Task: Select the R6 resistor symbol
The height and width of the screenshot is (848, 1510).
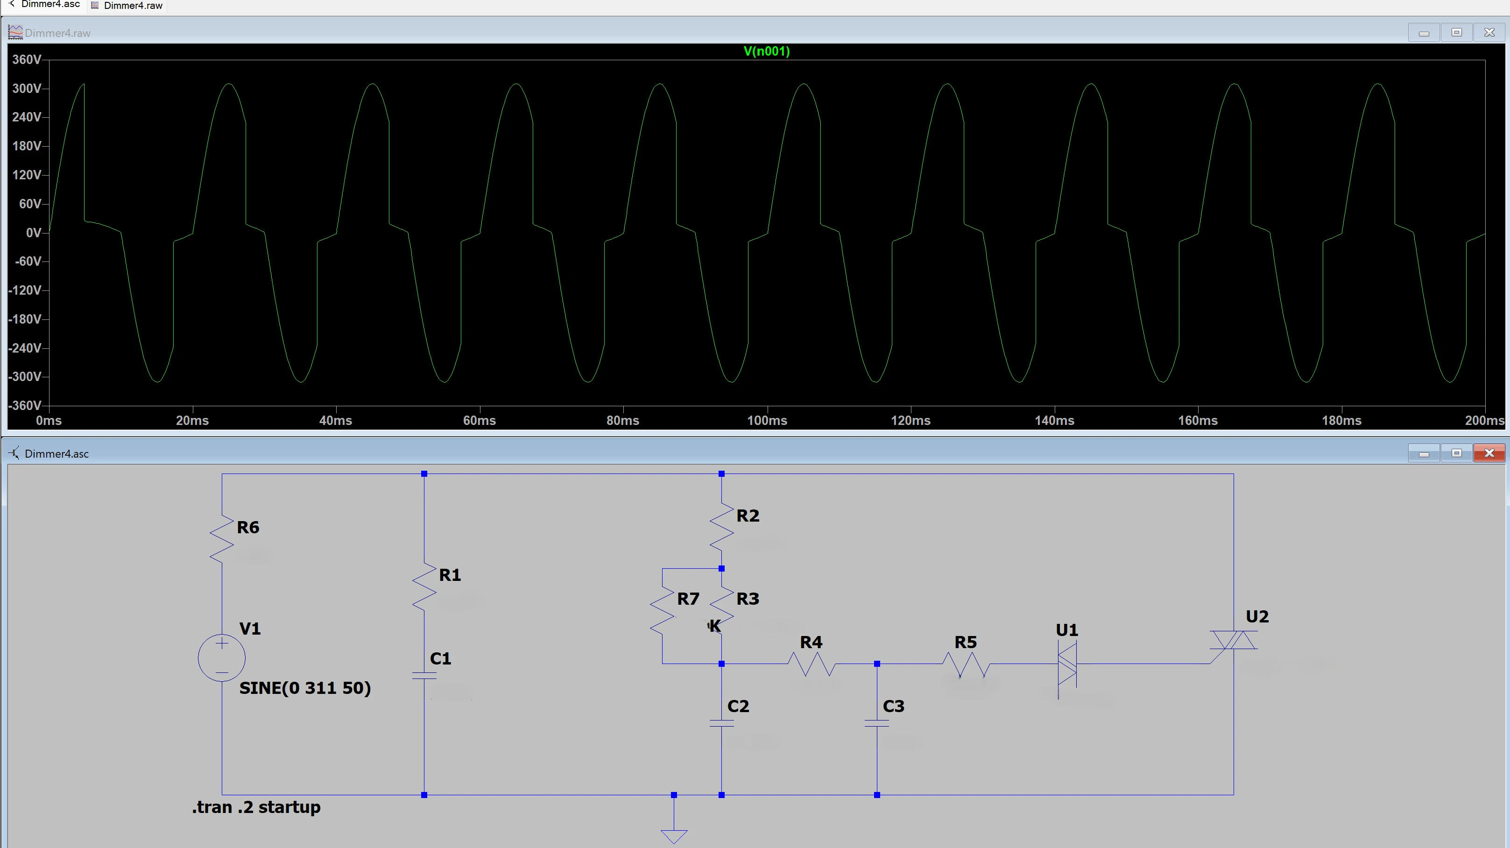Action: [222, 539]
